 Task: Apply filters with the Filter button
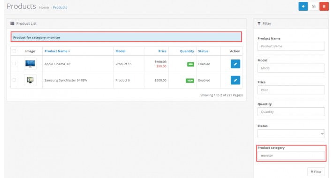316,171
